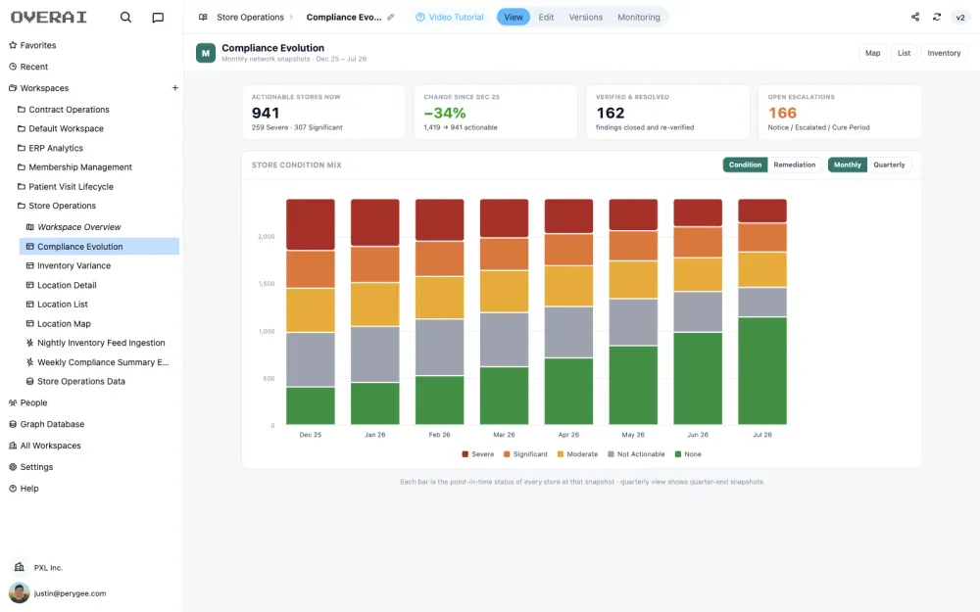Click the Inventory button
980x612 pixels.
944,53
